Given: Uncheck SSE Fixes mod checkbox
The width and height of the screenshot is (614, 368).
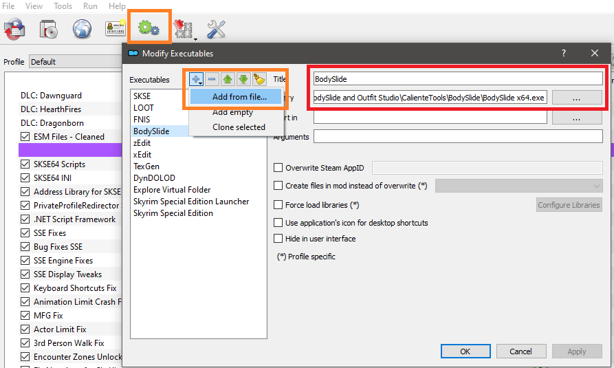Looking at the screenshot, I should coord(25,232).
